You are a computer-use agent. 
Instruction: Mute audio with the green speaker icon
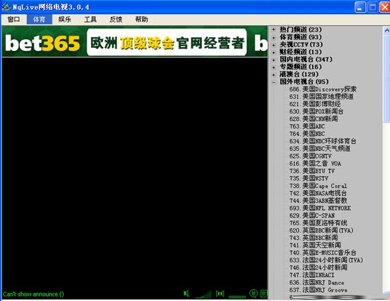(186, 294)
